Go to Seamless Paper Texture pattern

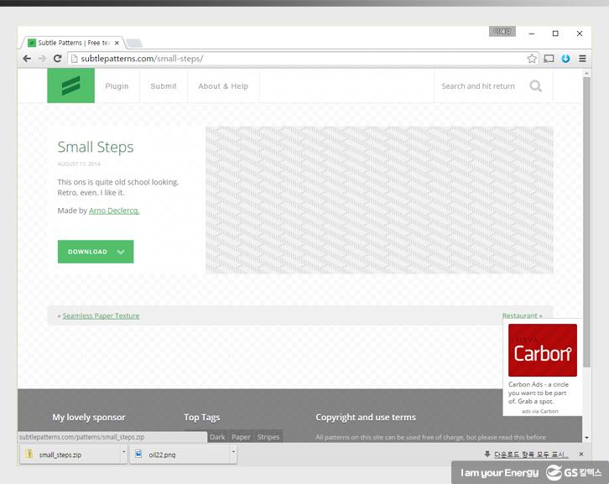(101, 315)
